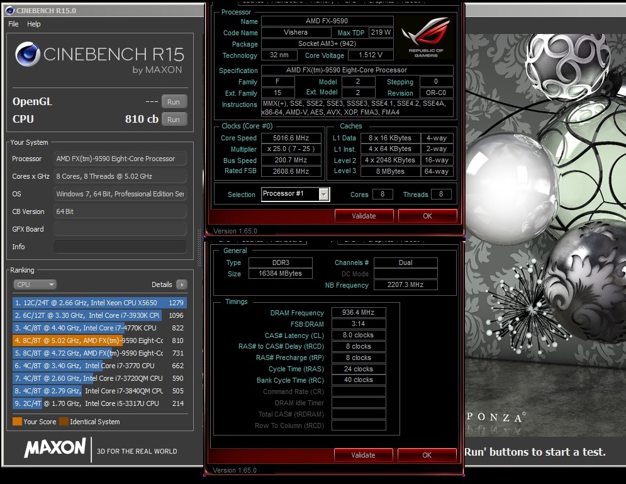Click the Core Voltage value 1.512 V
The width and height of the screenshot is (626, 484).
pos(371,55)
